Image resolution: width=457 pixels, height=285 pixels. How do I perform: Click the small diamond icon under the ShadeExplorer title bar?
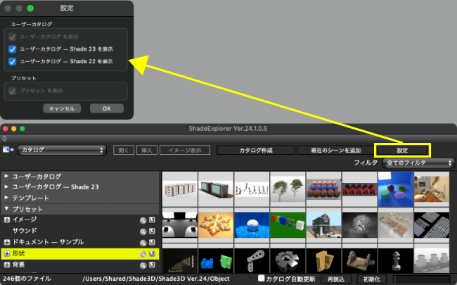tap(4, 139)
